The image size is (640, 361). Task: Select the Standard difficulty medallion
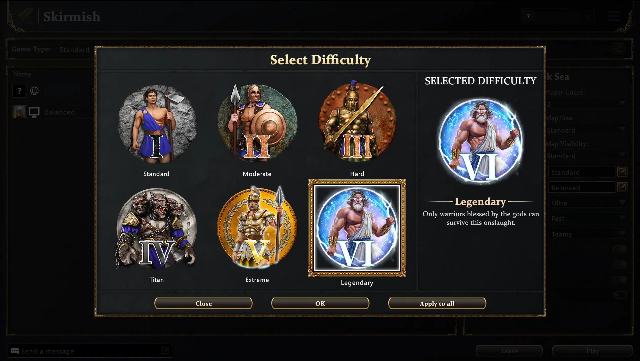[x=158, y=124]
